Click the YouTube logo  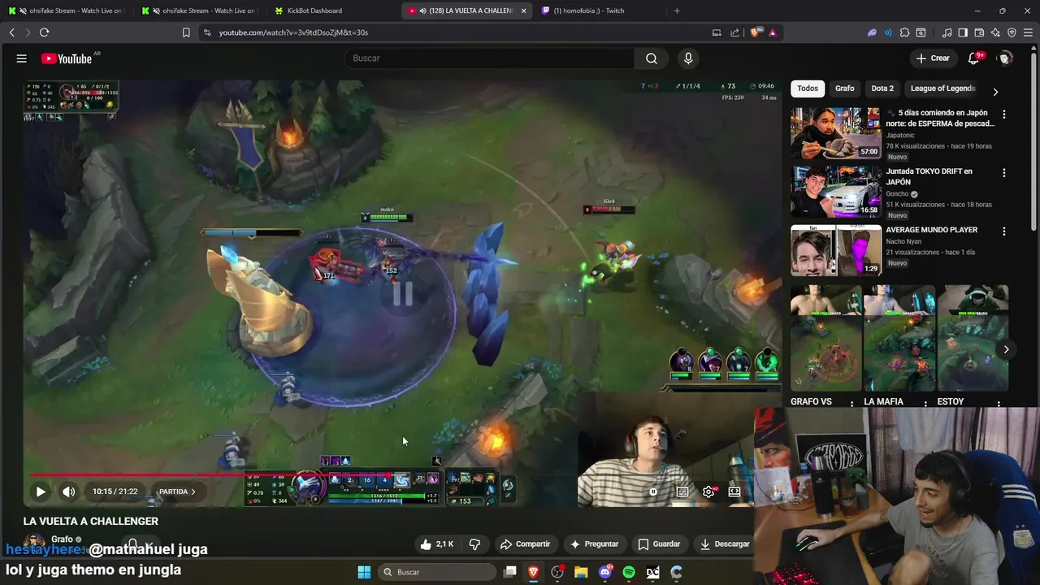pos(67,58)
